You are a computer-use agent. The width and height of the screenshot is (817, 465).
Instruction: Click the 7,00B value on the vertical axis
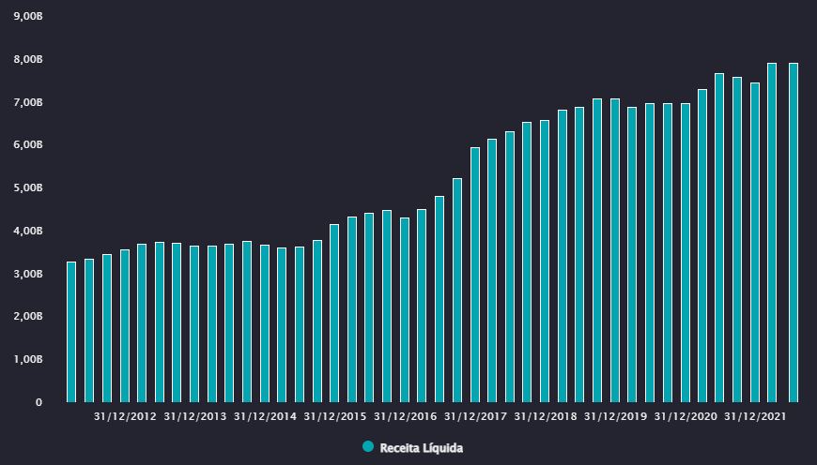pyautogui.click(x=29, y=102)
